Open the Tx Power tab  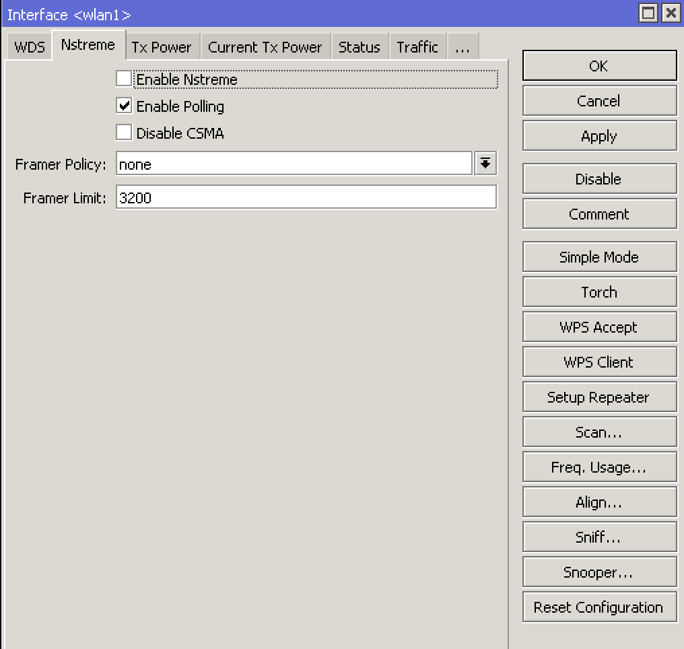[x=162, y=46]
